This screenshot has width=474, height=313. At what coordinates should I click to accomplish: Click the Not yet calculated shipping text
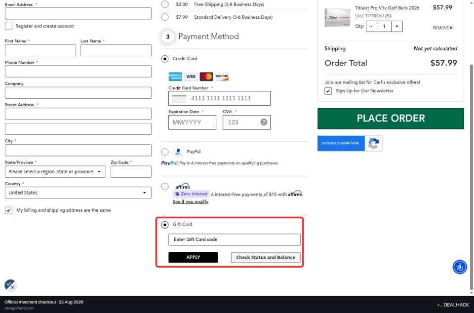pos(435,49)
